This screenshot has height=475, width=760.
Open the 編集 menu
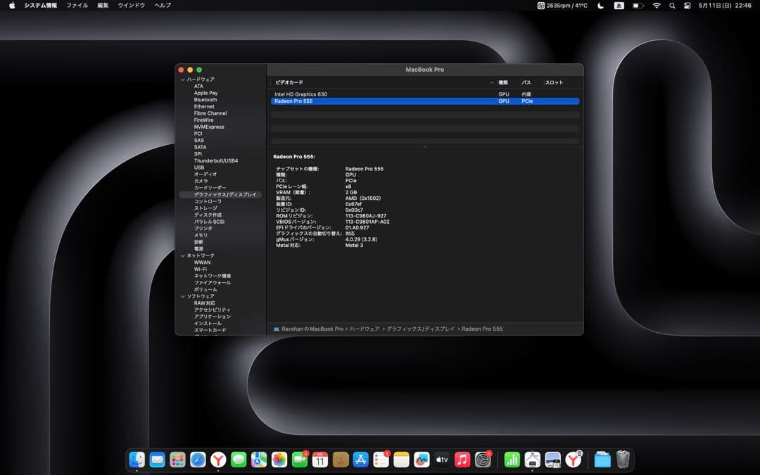point(103,6)
